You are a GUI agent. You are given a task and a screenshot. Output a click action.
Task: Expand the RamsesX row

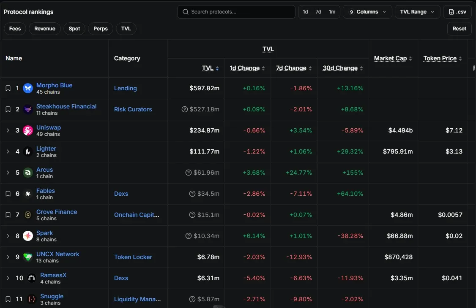point(8,278)
